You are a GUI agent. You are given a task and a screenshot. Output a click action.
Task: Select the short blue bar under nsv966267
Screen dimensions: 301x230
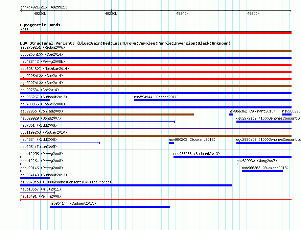click(35, 100)
